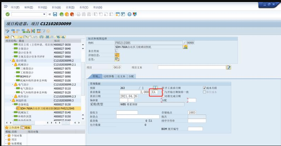Open the 编辑(E) menu
The width and height of the screenshot is (281, 146).
click(x=29, y=7)
